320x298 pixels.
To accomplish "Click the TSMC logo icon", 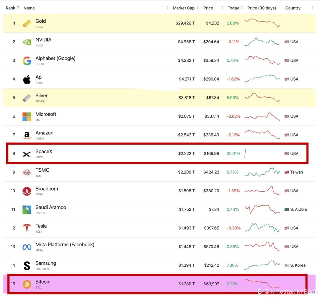I will coord(27,172).
